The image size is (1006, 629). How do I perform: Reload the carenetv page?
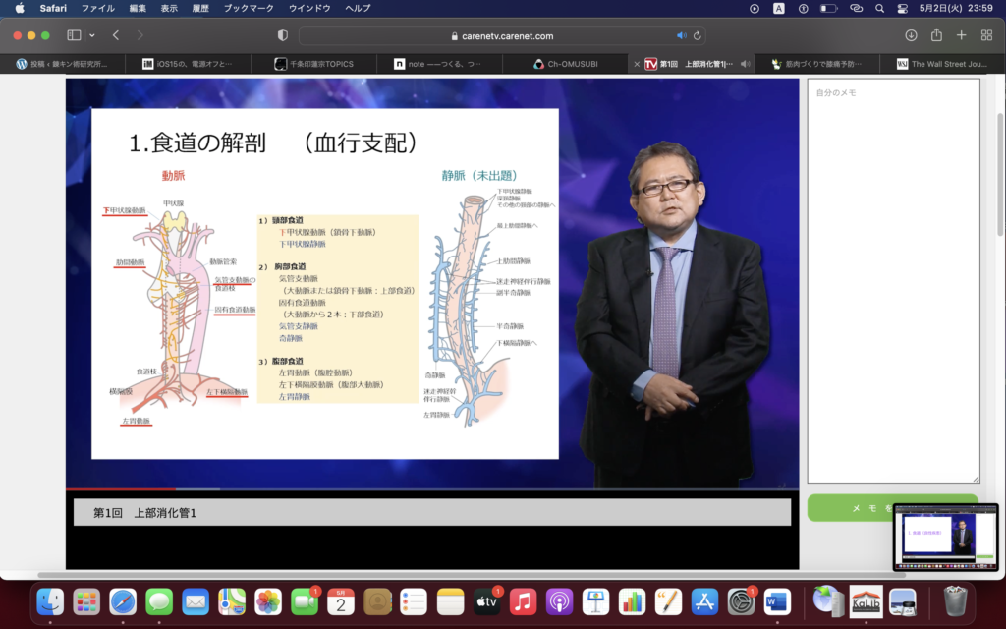tap(698, 35)
